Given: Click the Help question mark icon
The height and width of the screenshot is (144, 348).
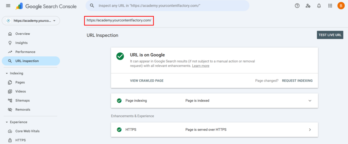Looking at the screenshot, I should coord(297,6).
